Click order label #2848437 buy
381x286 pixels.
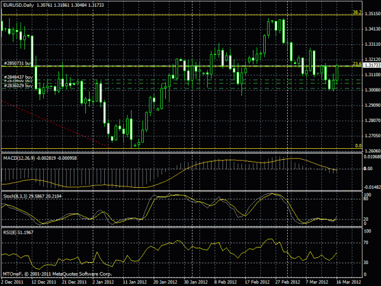point(18,77)
